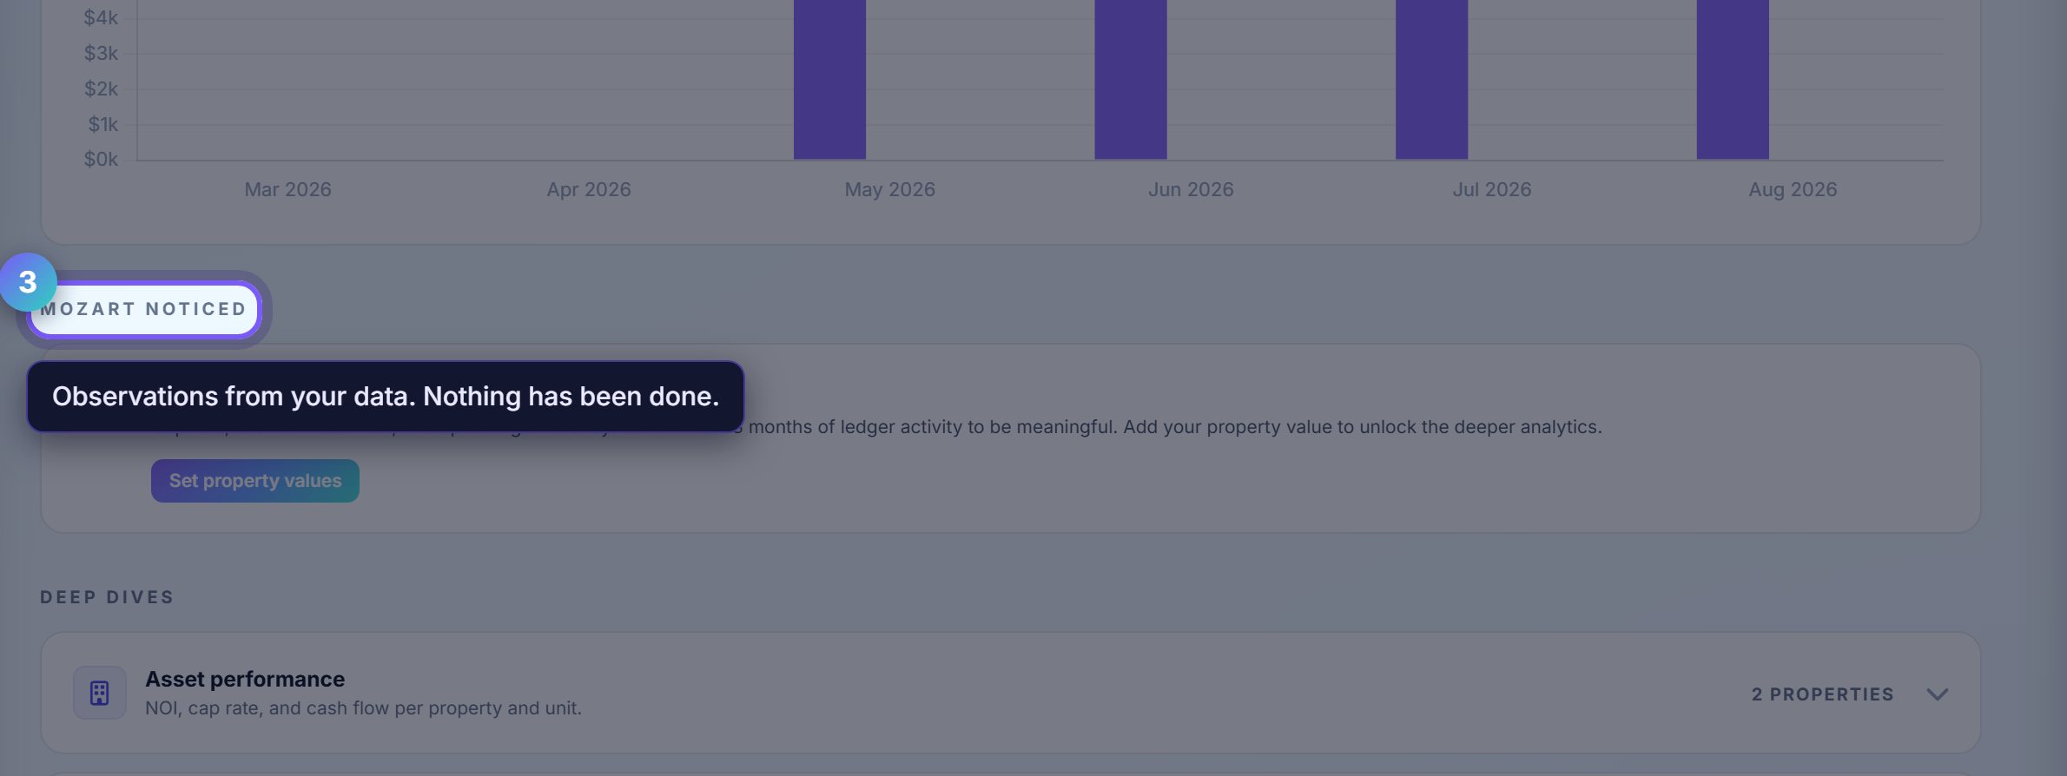Click the ledger activity message text
Viewport: 2067px width, 776px height.
1175,427
